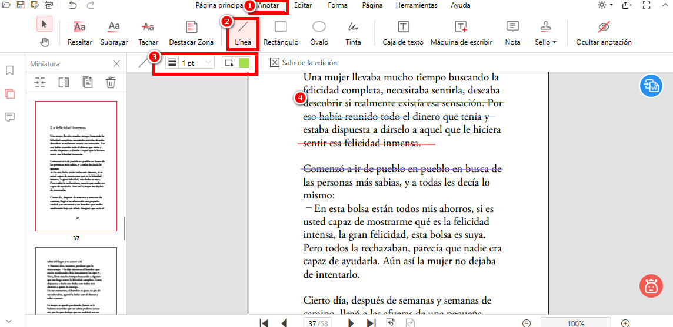Select the Resaltar highlight tool
Viewport: 673px width, 327px height.
80,33
